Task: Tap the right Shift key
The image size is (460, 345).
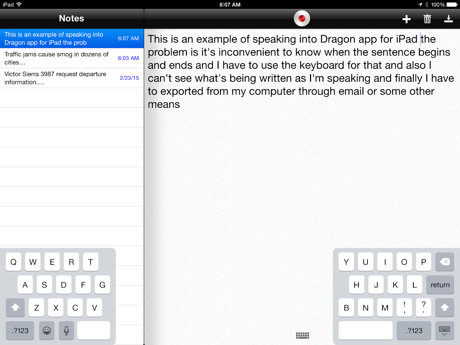Action: 445,308
